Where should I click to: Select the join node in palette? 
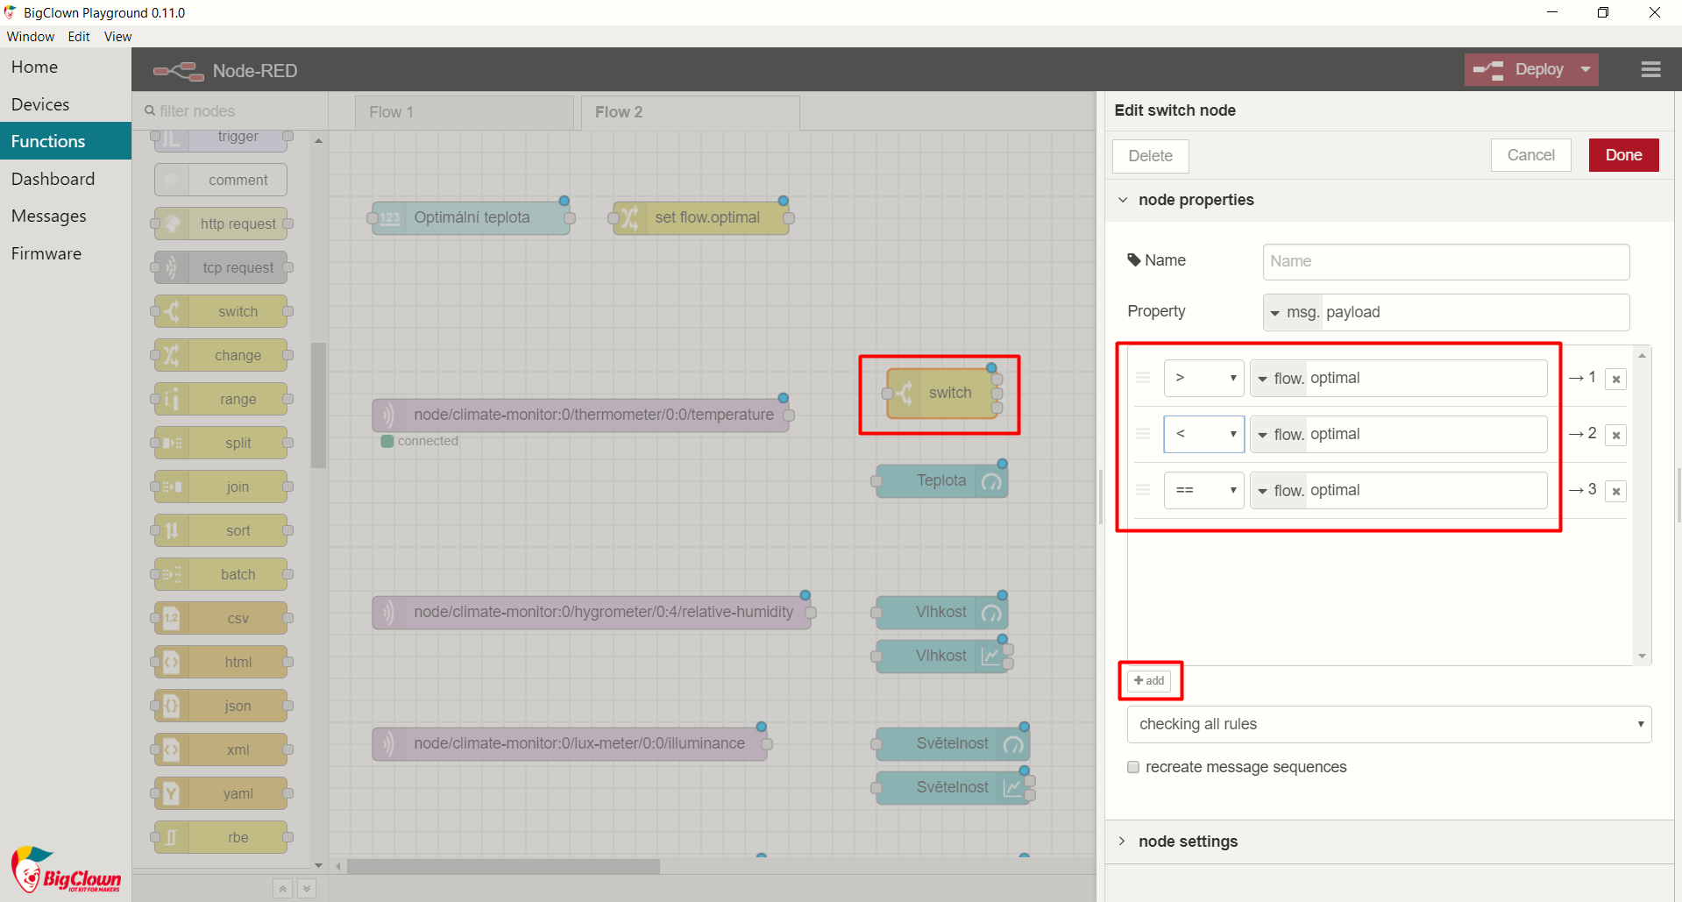coord(221,487)
